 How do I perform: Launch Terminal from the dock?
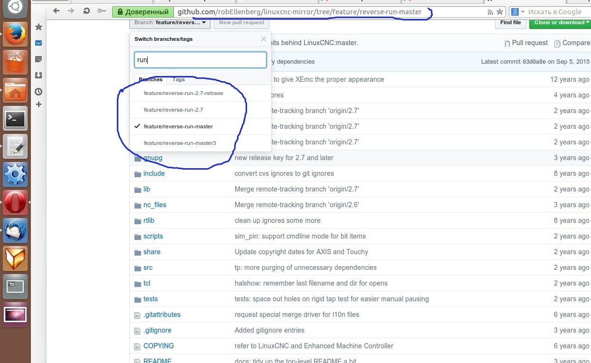[15, 119]
